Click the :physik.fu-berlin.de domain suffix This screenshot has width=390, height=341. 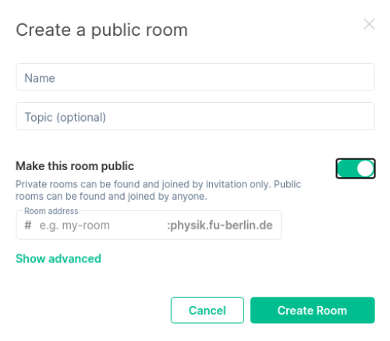[220, 226]
